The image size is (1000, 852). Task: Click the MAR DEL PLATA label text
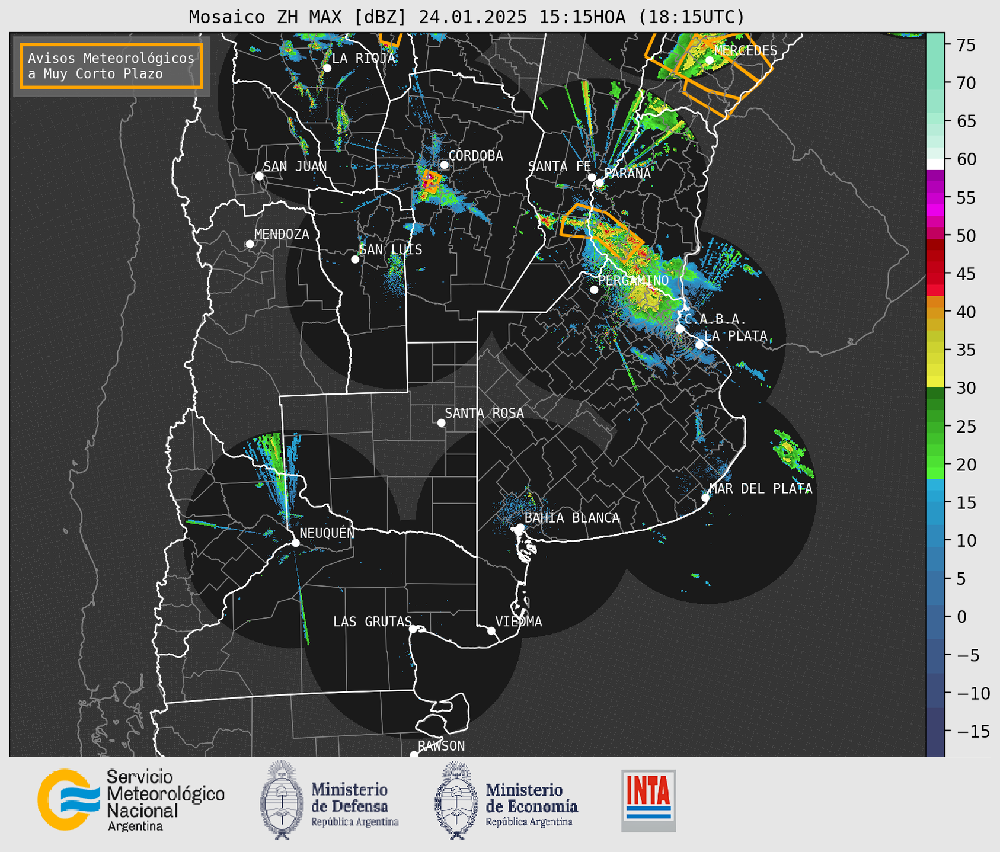(x=761, y=489)
